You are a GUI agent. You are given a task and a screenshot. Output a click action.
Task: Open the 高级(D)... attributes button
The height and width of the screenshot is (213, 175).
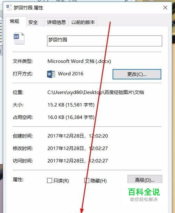pos(145,180)
